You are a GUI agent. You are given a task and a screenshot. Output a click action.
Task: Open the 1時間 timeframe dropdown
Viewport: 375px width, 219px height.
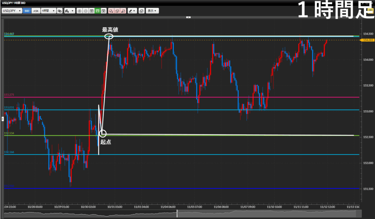(48, 11)
